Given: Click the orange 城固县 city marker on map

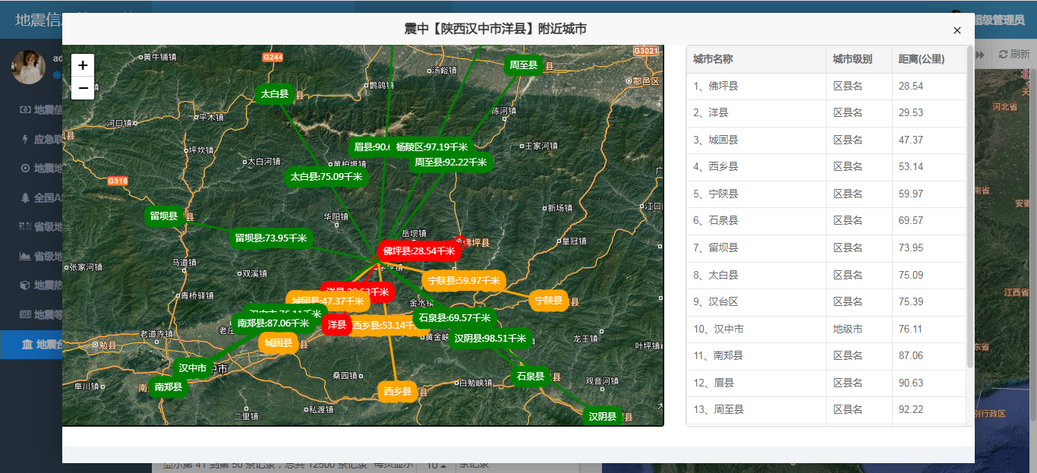Looking at the screenshot, I should tap(279, 343).
